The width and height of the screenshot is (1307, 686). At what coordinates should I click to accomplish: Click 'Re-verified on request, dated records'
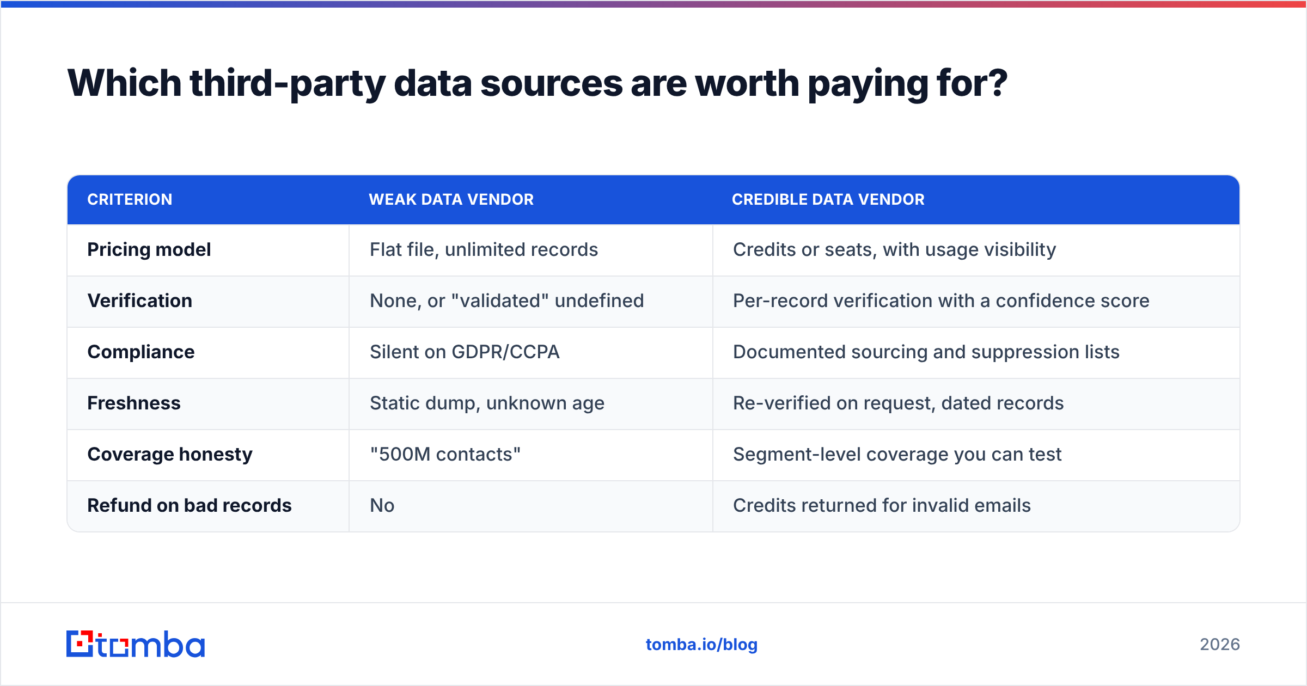click(x=898, y=403)
